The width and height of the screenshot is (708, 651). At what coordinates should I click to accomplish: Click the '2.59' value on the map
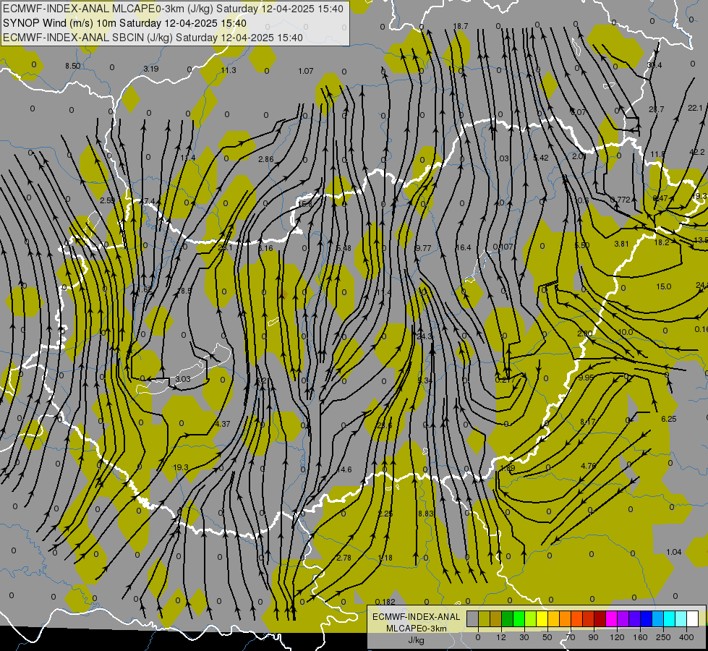tap(108, 200)
